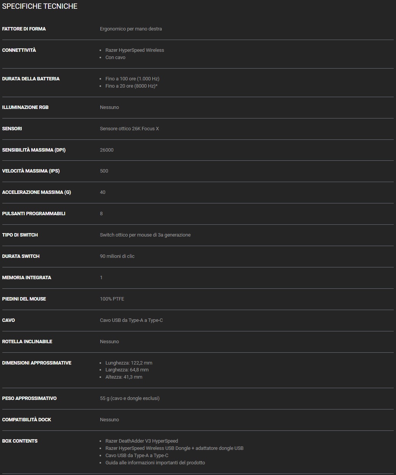Click the 'Con cavo' connectivity entry
Image resolution: width=396 pixels, height=475 pixels.
115,58
